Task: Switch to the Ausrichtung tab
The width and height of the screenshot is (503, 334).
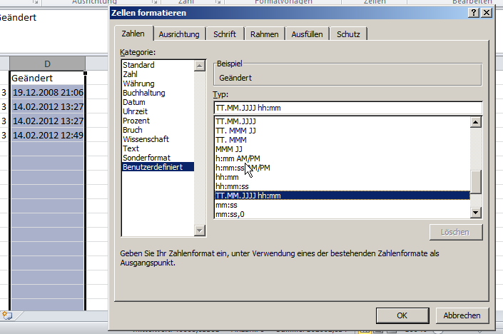Action: [x=179, y=34]
